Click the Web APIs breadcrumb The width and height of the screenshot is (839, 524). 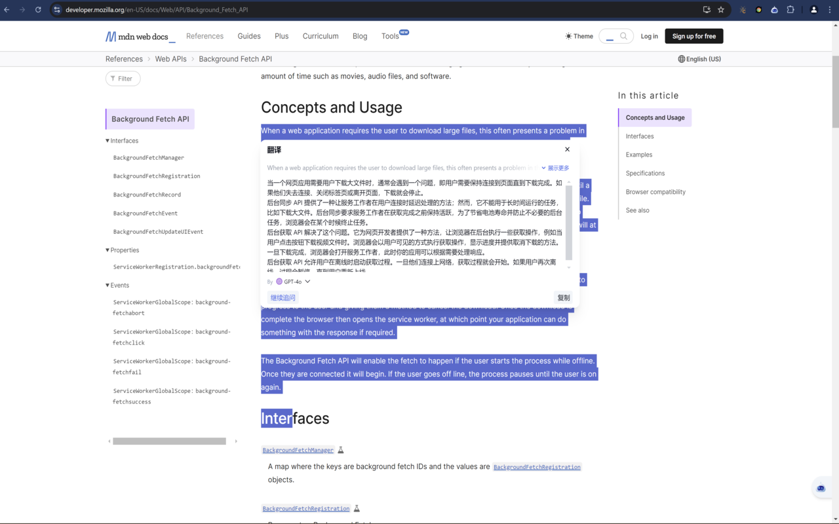tap(171, 59)
